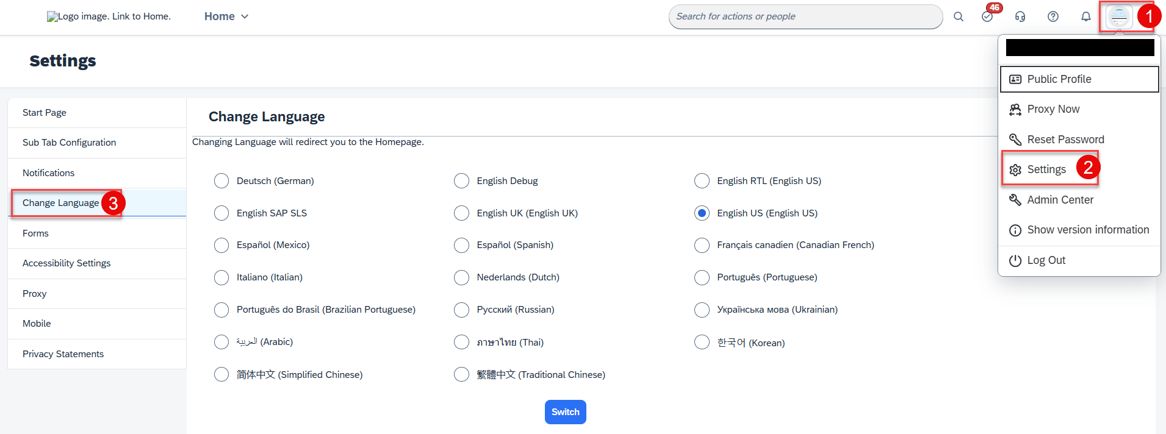Click the user avatar profile icon
Screen dimensions: 1166x434
[1119, 16]
